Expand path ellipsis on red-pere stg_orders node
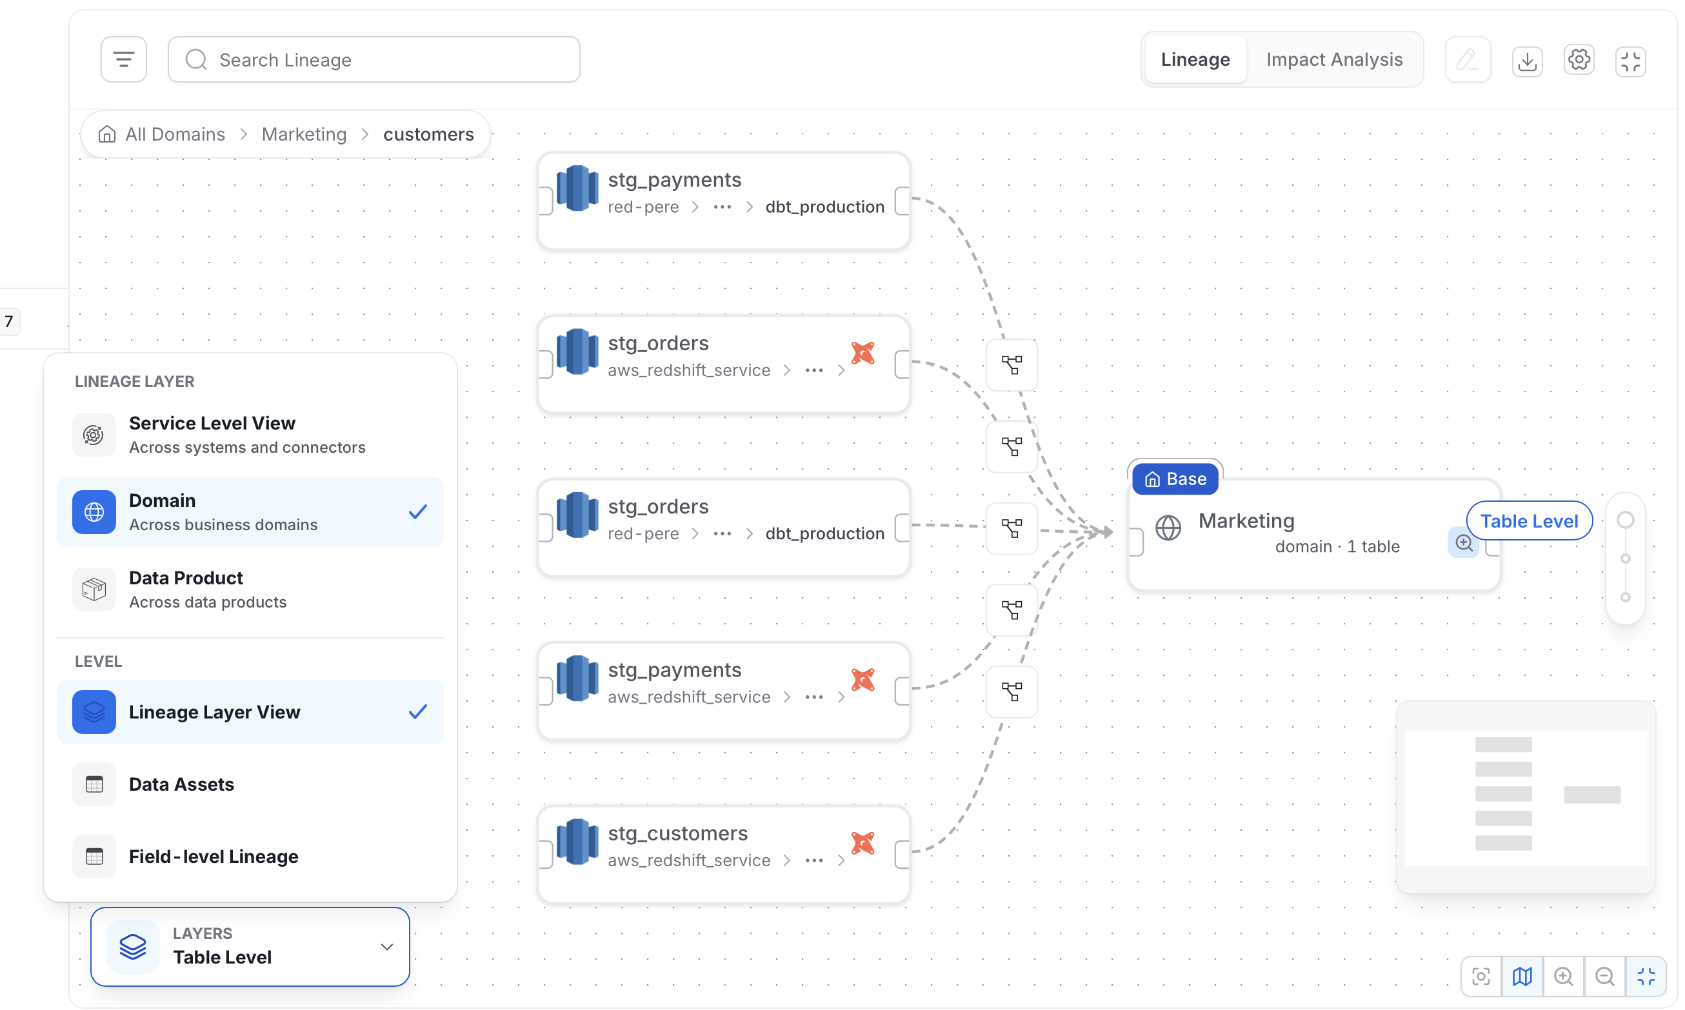The height and width of the screenshot is (1010, 1685). point(722,533)
